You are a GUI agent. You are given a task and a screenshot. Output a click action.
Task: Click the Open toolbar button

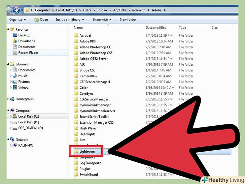[x=41, y=20]
